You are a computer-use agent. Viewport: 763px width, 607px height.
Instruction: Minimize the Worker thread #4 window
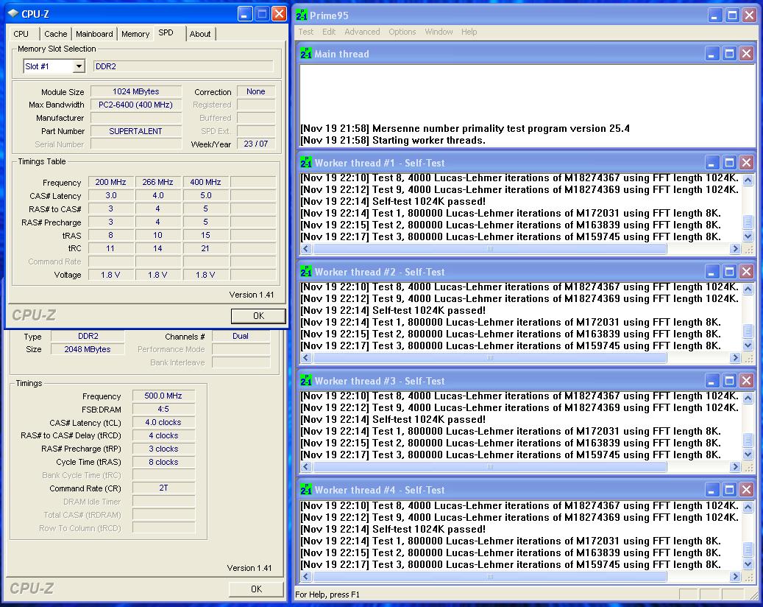(x=712, y=490)
